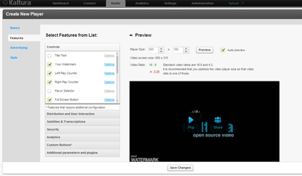Expand Subtitles & Transcriptions section
The image size is (302, 176).
pos(82,122)
